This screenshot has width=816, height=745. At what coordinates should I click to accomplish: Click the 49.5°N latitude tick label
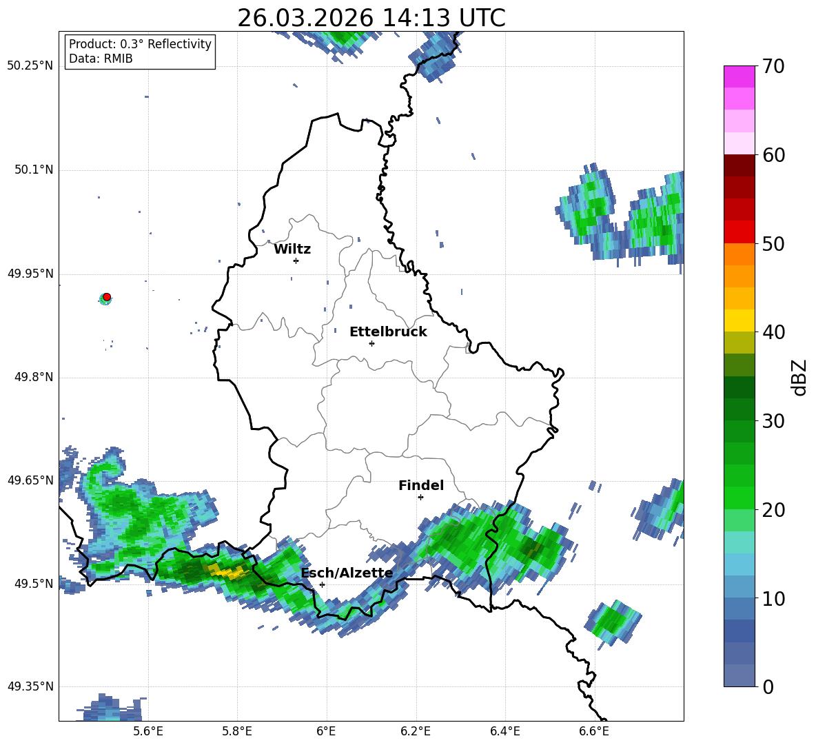click(33, 584)
